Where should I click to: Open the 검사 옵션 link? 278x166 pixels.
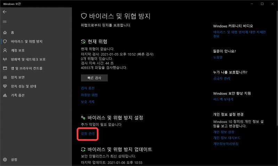click(88, 88)
